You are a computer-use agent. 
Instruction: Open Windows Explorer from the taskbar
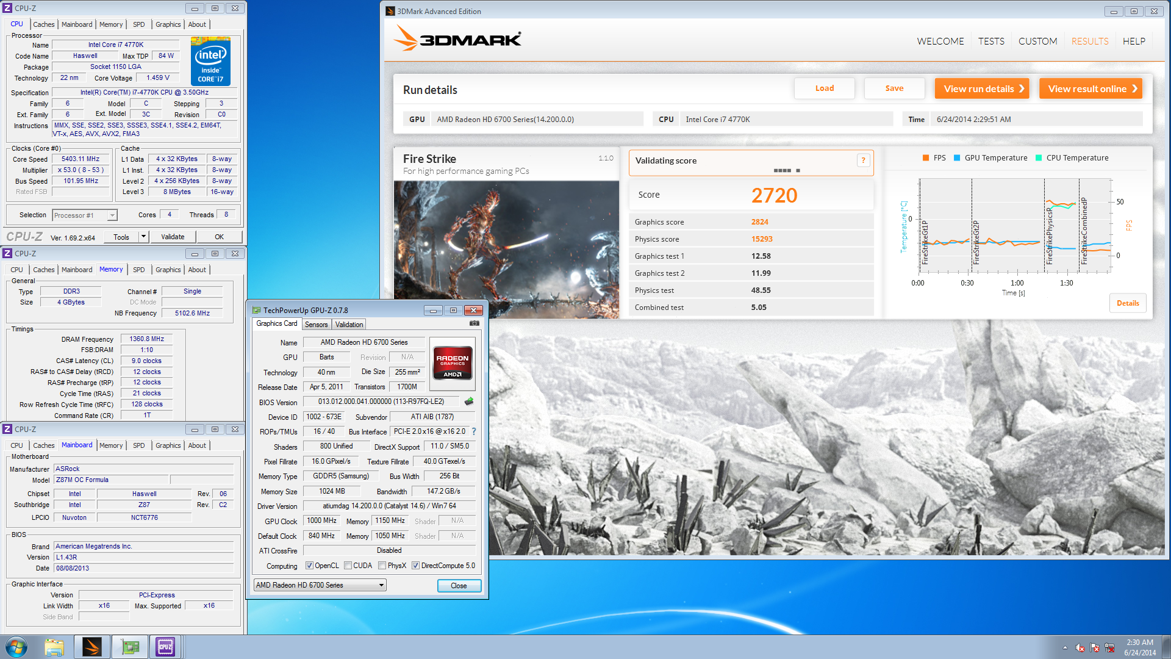click(x=54, y=647)
